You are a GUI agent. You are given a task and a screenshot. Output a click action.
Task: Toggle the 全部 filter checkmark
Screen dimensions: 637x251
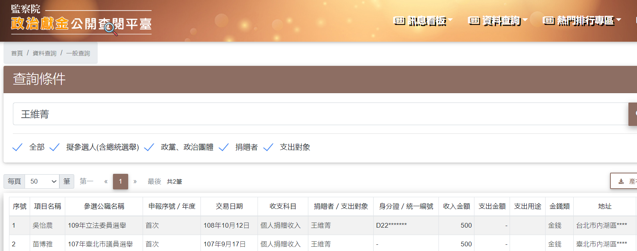18,147
